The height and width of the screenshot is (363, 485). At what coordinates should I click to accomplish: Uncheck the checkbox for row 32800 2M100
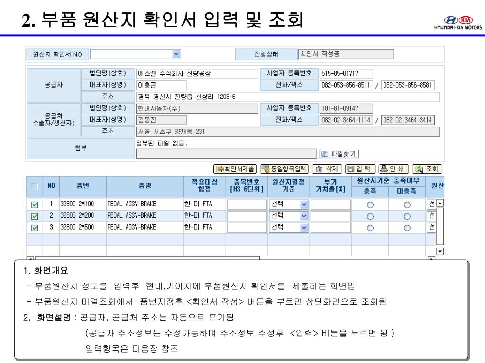(x=35, y=204)
